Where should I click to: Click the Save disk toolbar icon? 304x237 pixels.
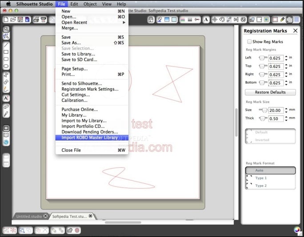tap(20, 20)
